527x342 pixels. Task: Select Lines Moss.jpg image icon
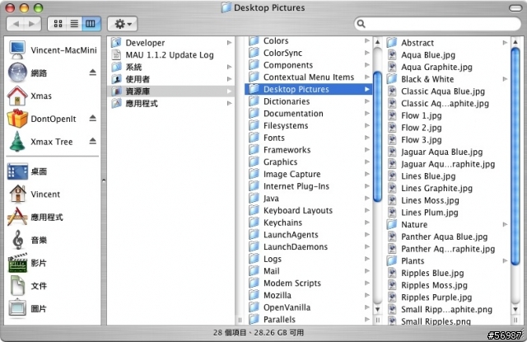392,200
